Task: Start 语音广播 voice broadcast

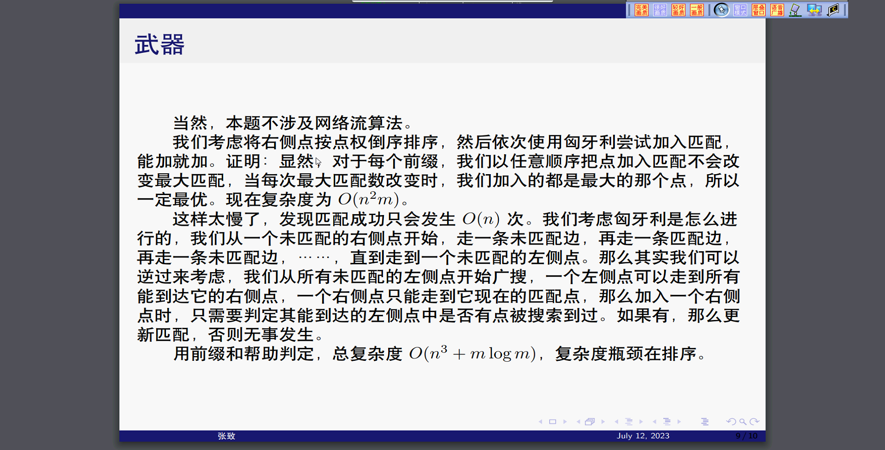Action: click(777, 10)
